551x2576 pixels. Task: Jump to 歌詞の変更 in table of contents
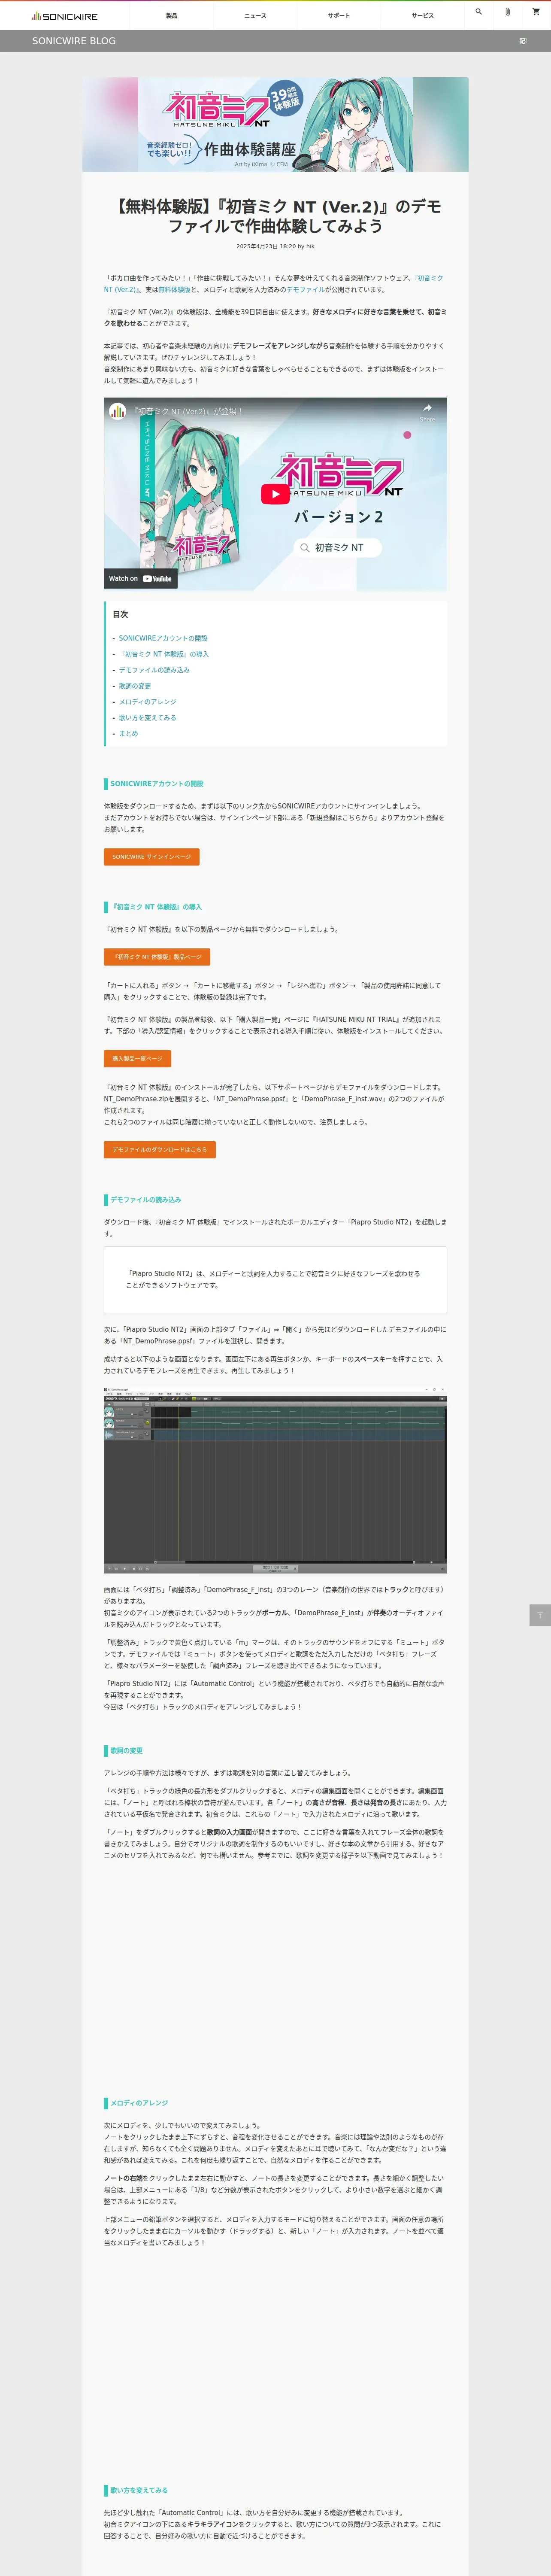[x=135, y=686]
